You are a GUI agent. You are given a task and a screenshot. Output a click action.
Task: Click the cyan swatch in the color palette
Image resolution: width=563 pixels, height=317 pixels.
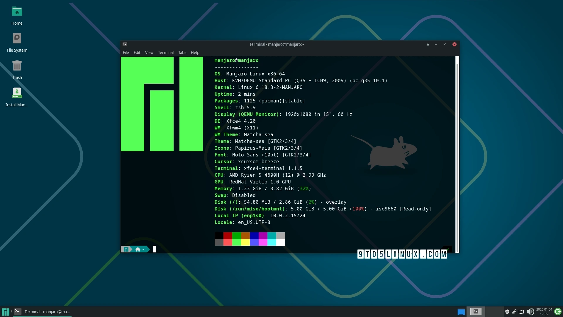coord(272,235)
